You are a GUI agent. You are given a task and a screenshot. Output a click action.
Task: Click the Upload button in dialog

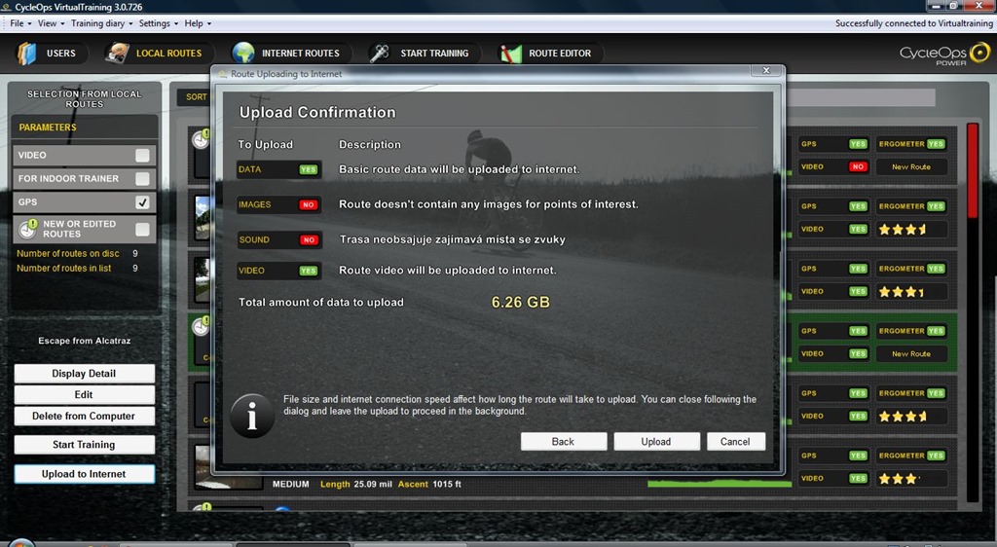pos(656,442)
